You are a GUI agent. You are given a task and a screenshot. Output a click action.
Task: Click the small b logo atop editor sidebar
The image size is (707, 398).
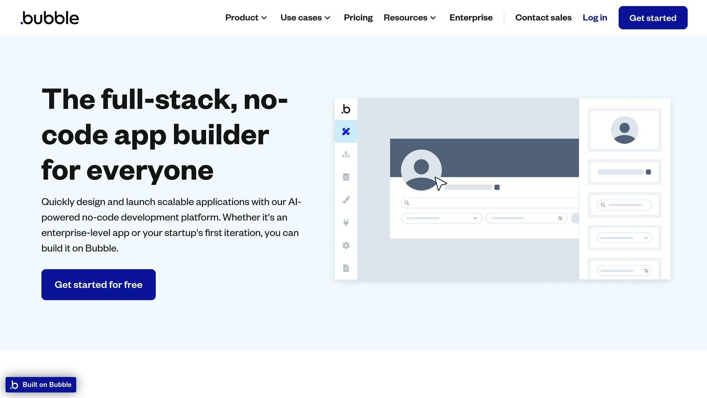click(x=346, y=109)
